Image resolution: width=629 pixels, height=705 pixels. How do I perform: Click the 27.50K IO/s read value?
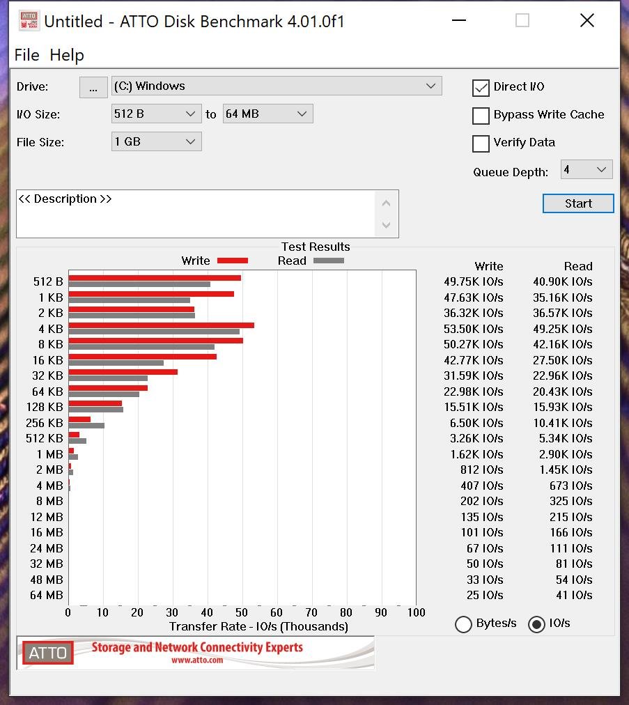(562, 361)
